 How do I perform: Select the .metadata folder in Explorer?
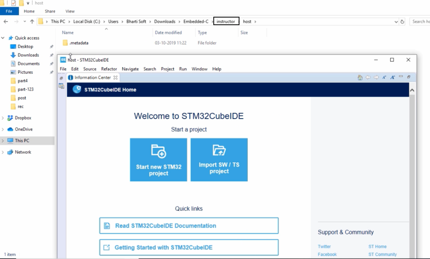coord(79,43)
